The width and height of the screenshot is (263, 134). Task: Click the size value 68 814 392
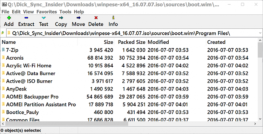click(100, 58)
